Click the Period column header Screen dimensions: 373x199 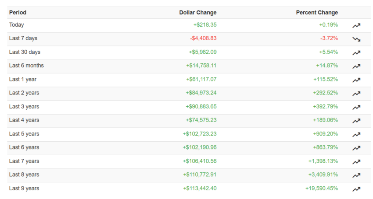(18, 13)
